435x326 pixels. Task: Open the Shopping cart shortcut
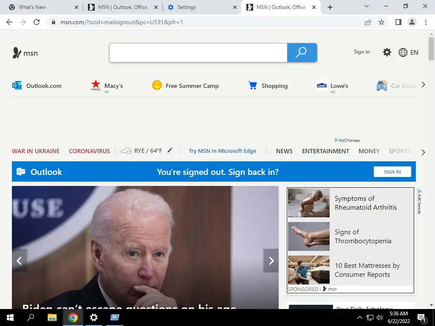point(268,86)
